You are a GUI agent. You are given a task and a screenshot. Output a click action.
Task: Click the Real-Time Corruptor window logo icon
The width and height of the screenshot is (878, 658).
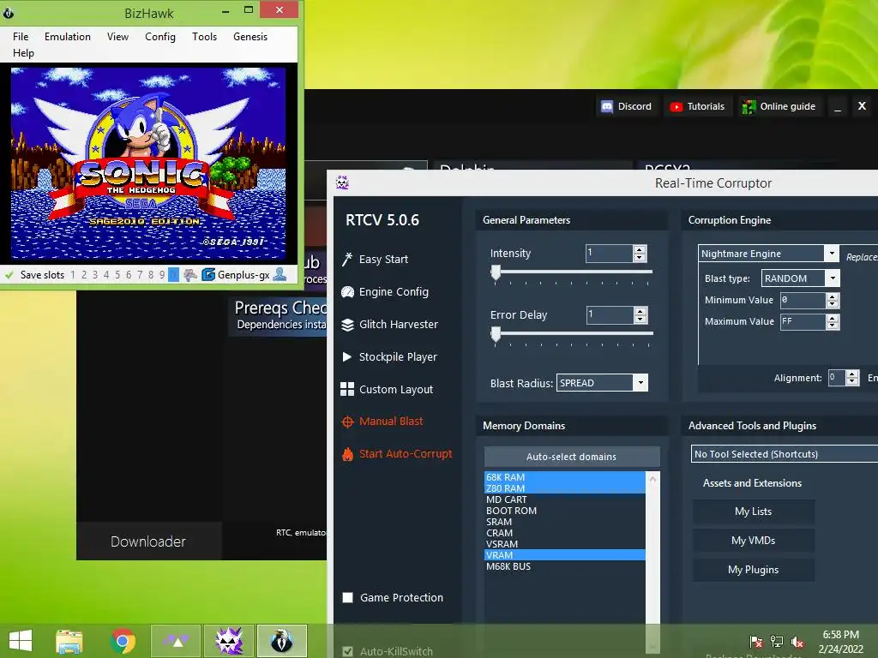tap(342, 182)
